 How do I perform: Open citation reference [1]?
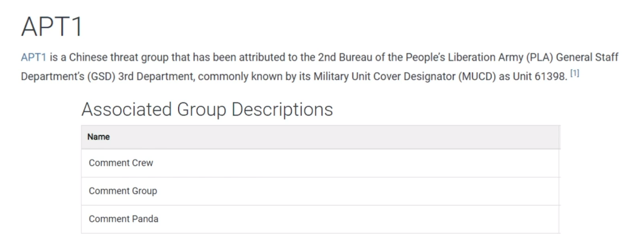point(575,73)
